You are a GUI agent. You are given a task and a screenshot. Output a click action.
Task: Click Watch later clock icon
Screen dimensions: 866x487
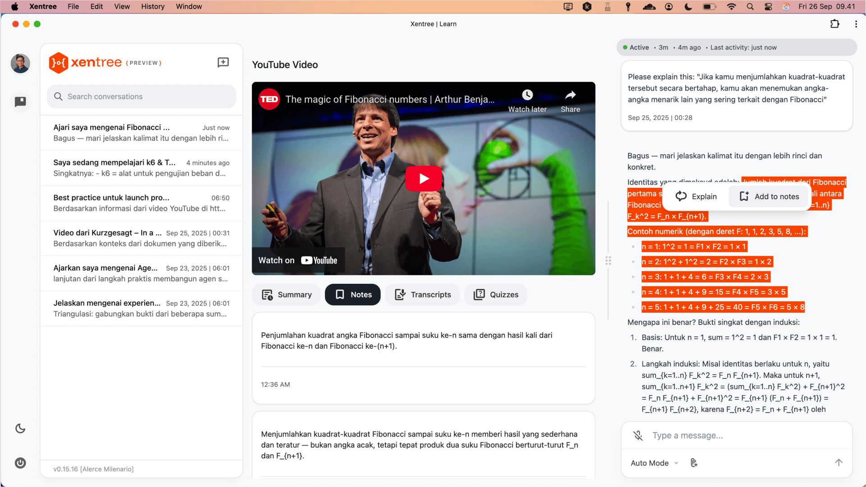[527, 96]
